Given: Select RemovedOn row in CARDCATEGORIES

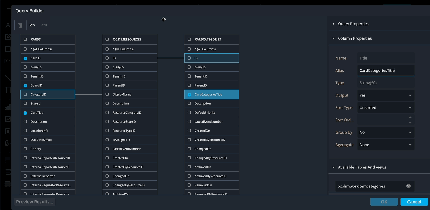Looking at the screenshot, I should click(211, 185).
